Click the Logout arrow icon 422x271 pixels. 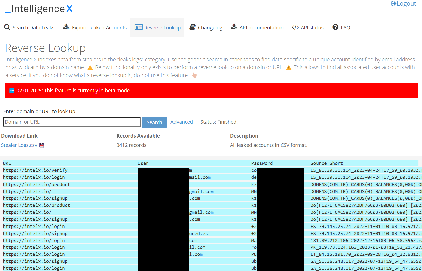[393, 4]
